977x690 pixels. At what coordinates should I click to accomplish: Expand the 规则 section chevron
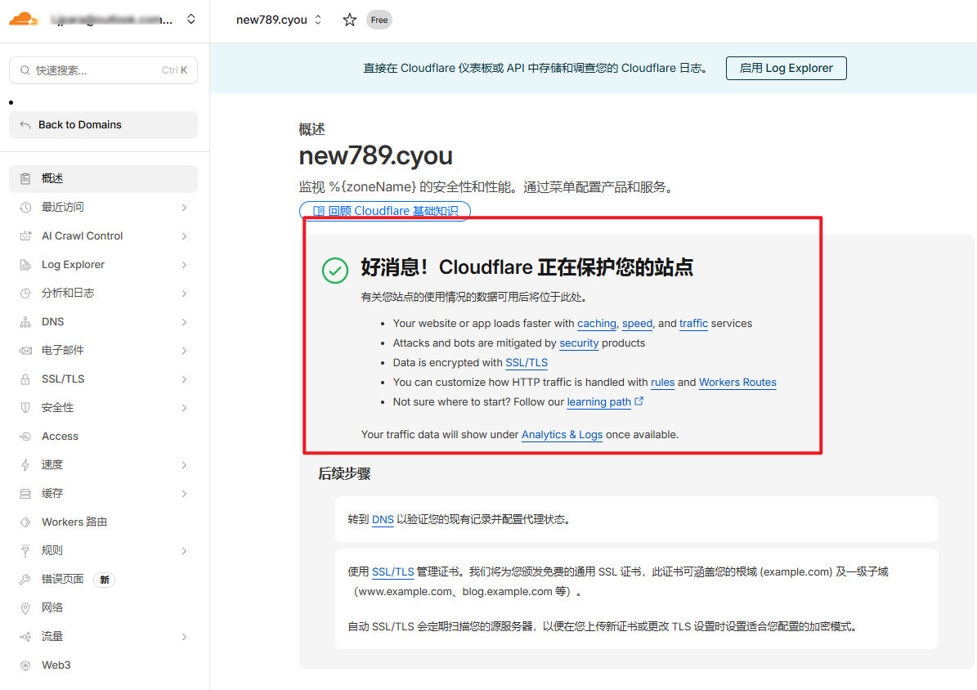(185, 551)
